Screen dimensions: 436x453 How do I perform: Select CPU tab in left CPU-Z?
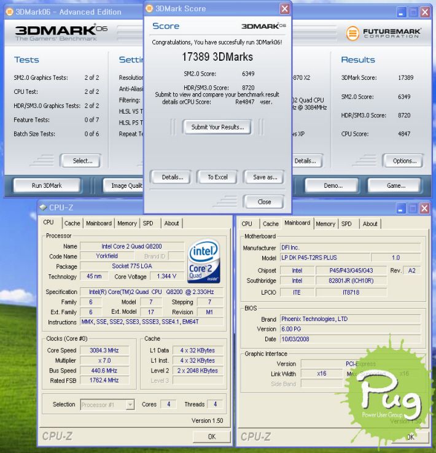[x=49, y=222]
